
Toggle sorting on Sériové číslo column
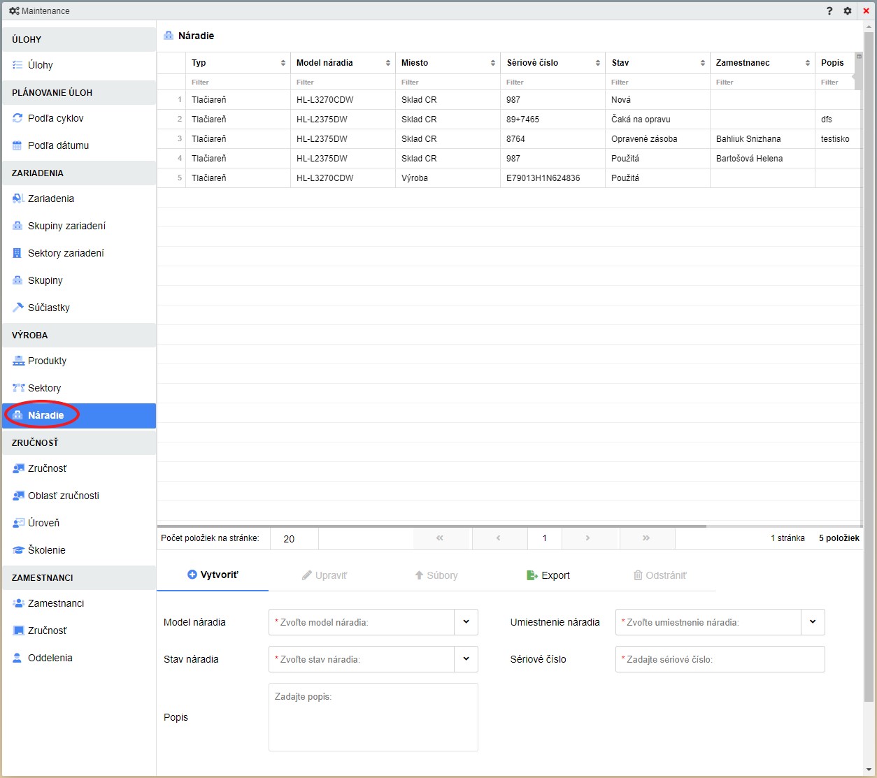(598, 63)
